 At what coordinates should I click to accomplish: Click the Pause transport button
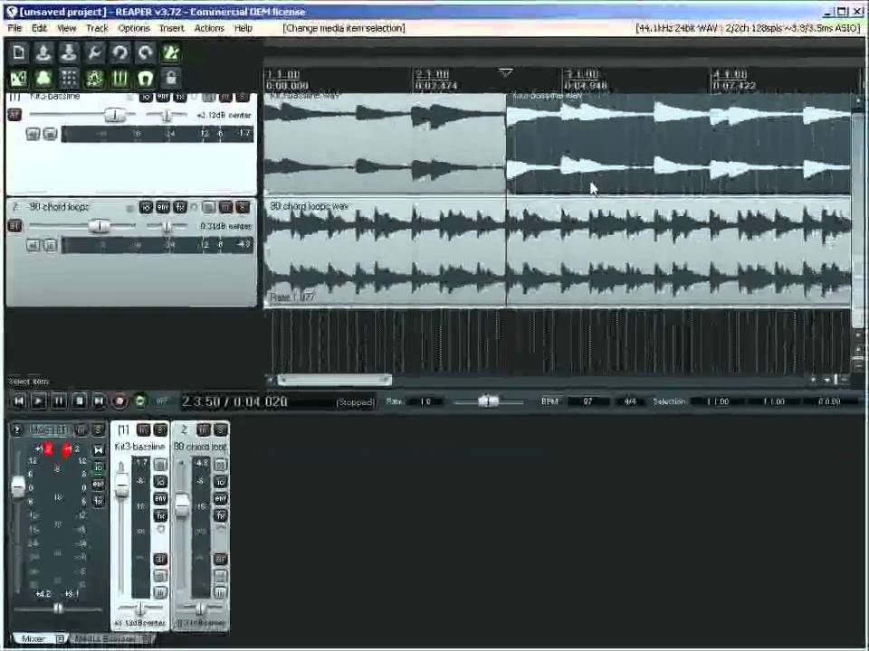[x=59, y=401]
